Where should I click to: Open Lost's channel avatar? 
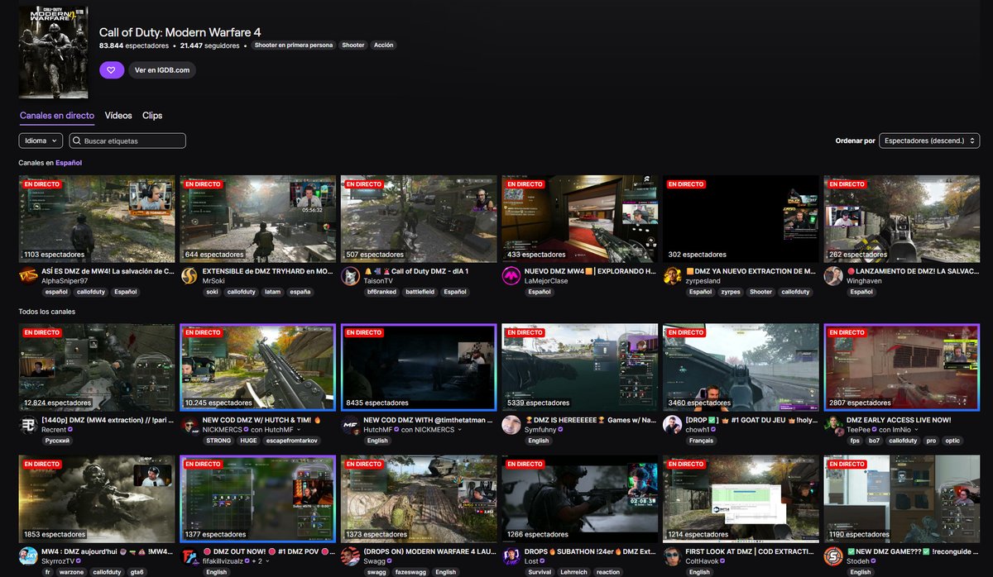[x=511, y=556]
